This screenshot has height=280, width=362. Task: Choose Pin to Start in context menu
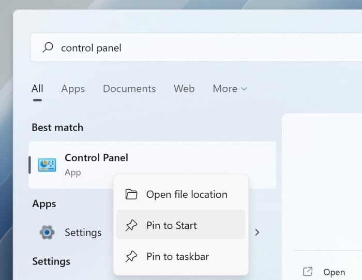coord(181,225)
